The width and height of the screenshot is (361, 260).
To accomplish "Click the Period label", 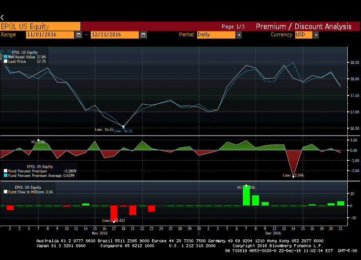I will 186,34.
